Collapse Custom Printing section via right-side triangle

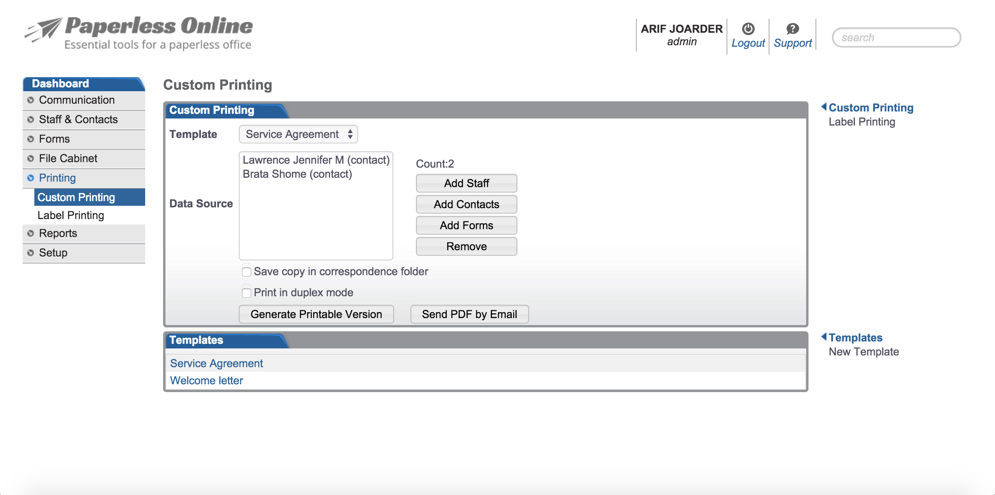point(824,107)
